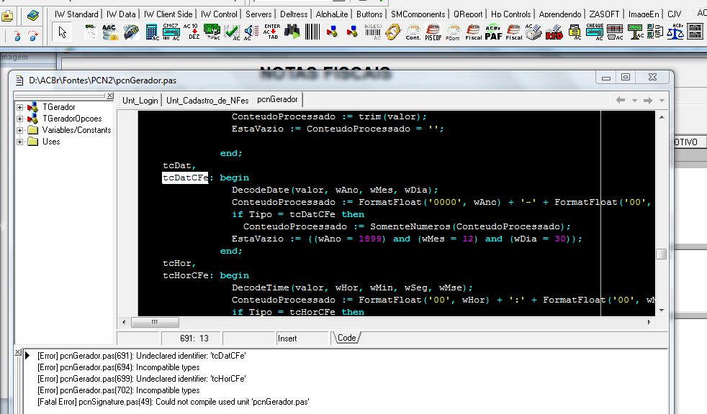Expand the Variables/Constants tree node

(x=20, y=131)
